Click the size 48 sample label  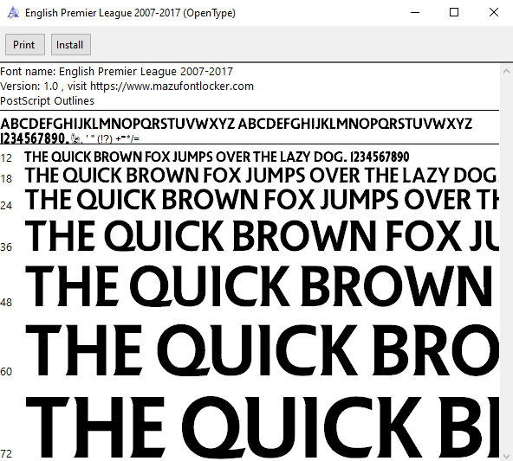pyautogui.click(x=6, y=303)
